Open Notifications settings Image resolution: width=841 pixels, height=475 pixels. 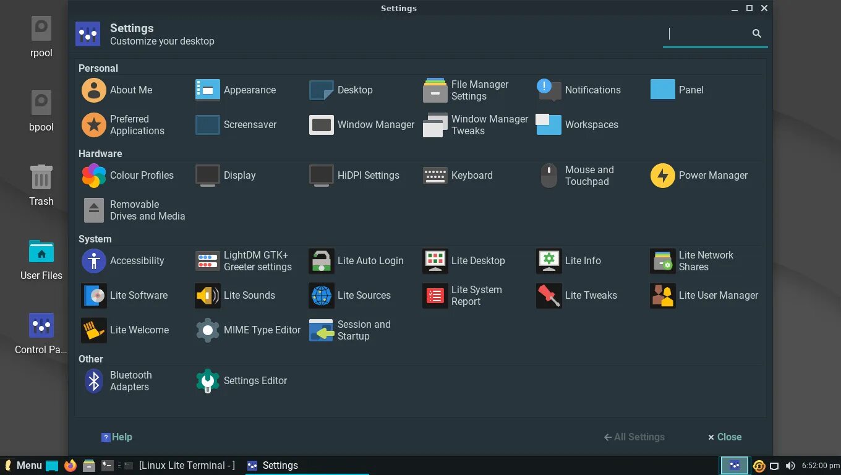(x=578, y=90)
